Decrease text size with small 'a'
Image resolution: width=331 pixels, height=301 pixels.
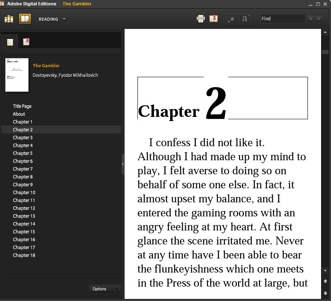[x=232, y=19]
